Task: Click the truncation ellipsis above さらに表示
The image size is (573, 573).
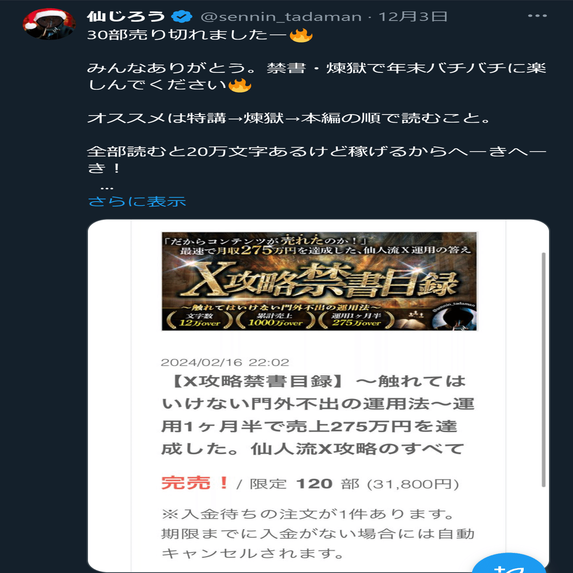Action: click(x=107, y=188)
